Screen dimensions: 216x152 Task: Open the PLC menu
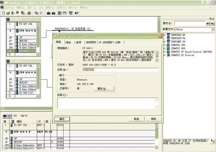coord(41,7)
